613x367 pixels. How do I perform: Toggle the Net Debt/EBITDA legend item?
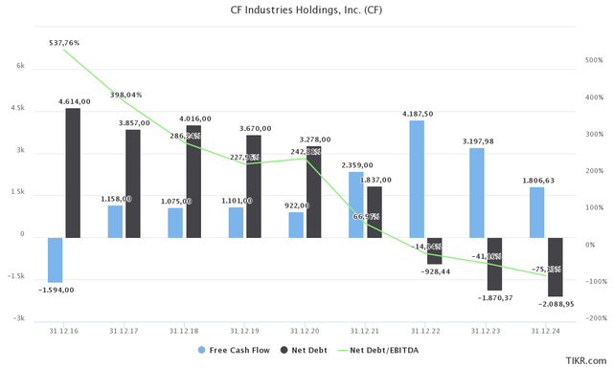click(x=378, y=350)
